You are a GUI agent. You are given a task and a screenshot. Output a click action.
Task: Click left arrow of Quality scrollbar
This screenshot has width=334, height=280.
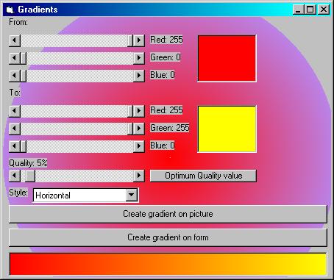[15, 176]
